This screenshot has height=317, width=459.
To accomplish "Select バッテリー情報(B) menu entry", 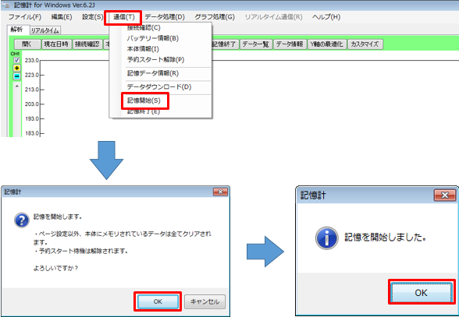I will tap(152, 38).
